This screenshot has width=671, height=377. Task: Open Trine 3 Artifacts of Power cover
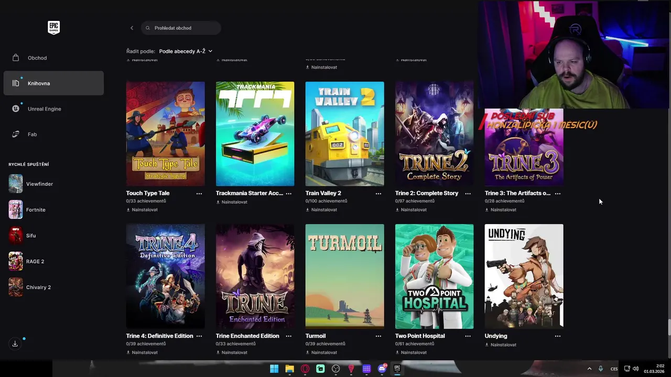[x=524, y=147]
